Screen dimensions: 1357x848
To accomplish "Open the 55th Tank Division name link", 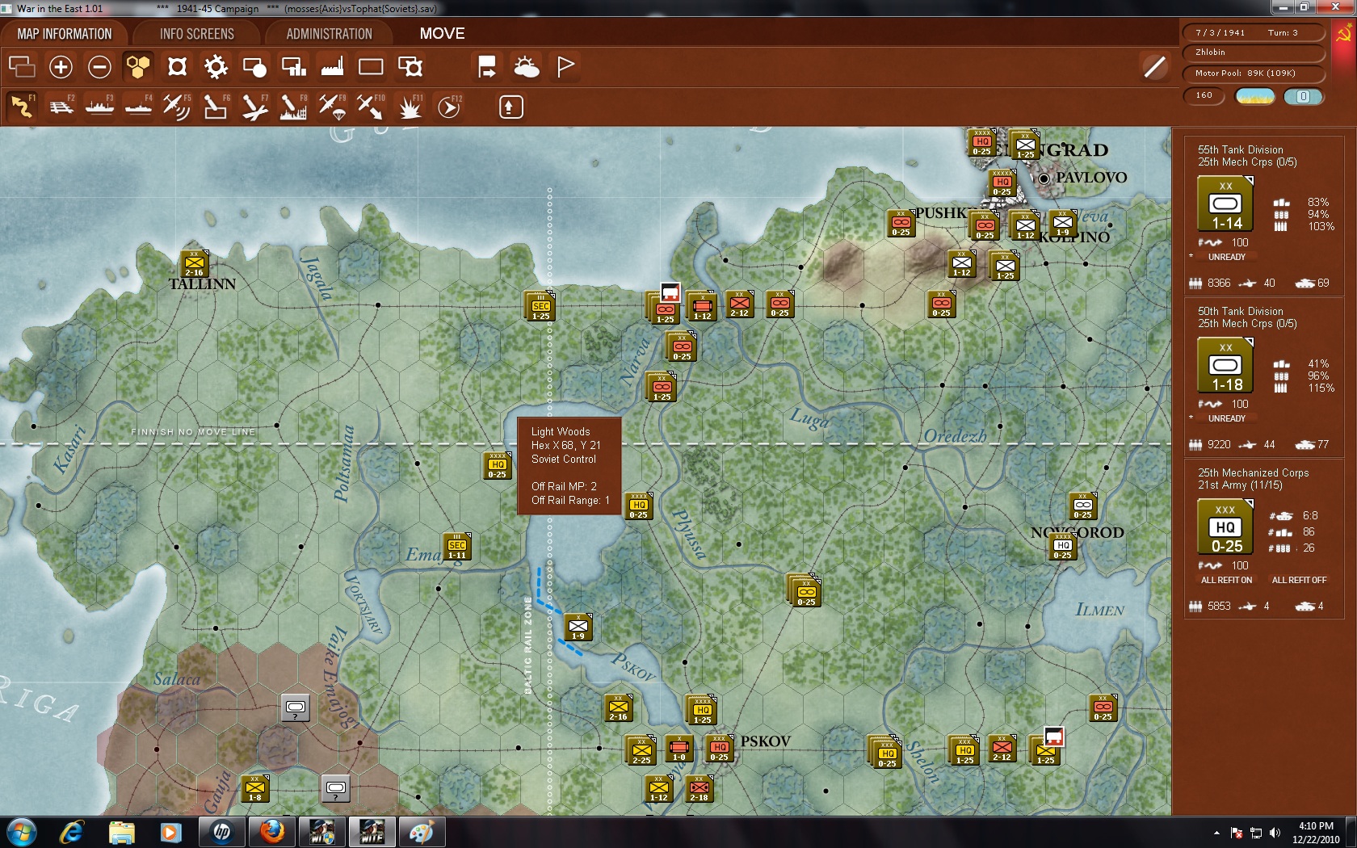I will [x=1240, y=149].
